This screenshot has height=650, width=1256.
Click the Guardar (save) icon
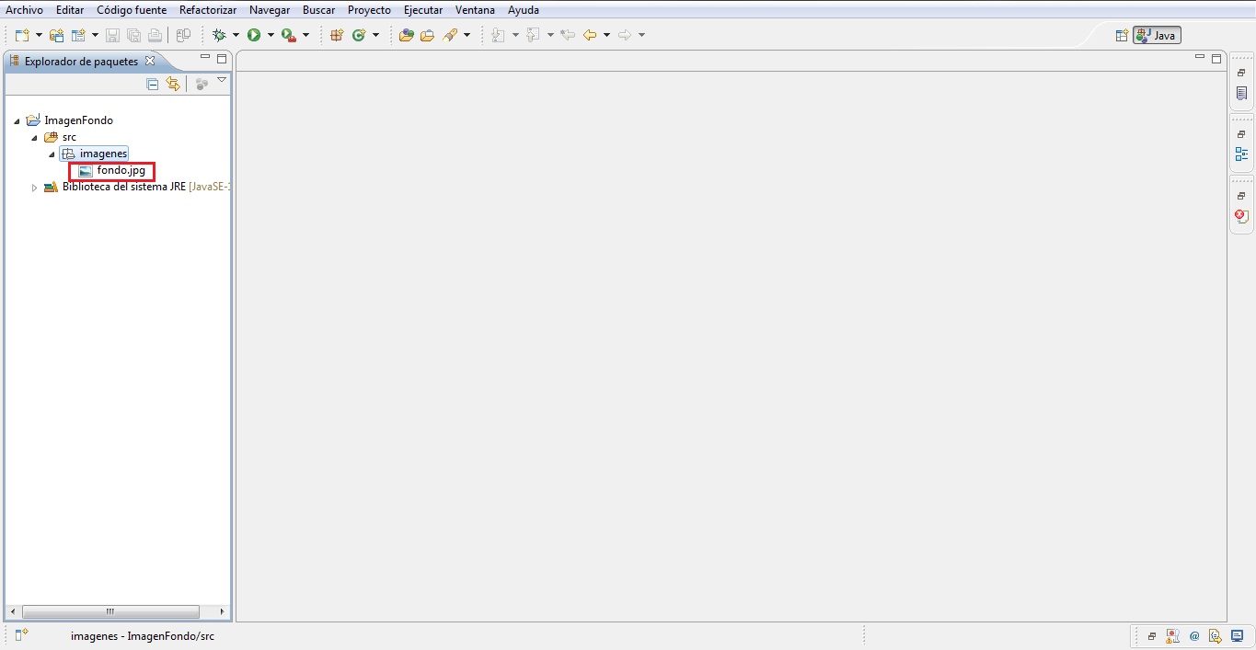(112, 35)
